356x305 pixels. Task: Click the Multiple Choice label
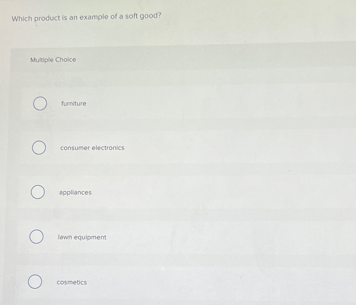tap(53, 60)
